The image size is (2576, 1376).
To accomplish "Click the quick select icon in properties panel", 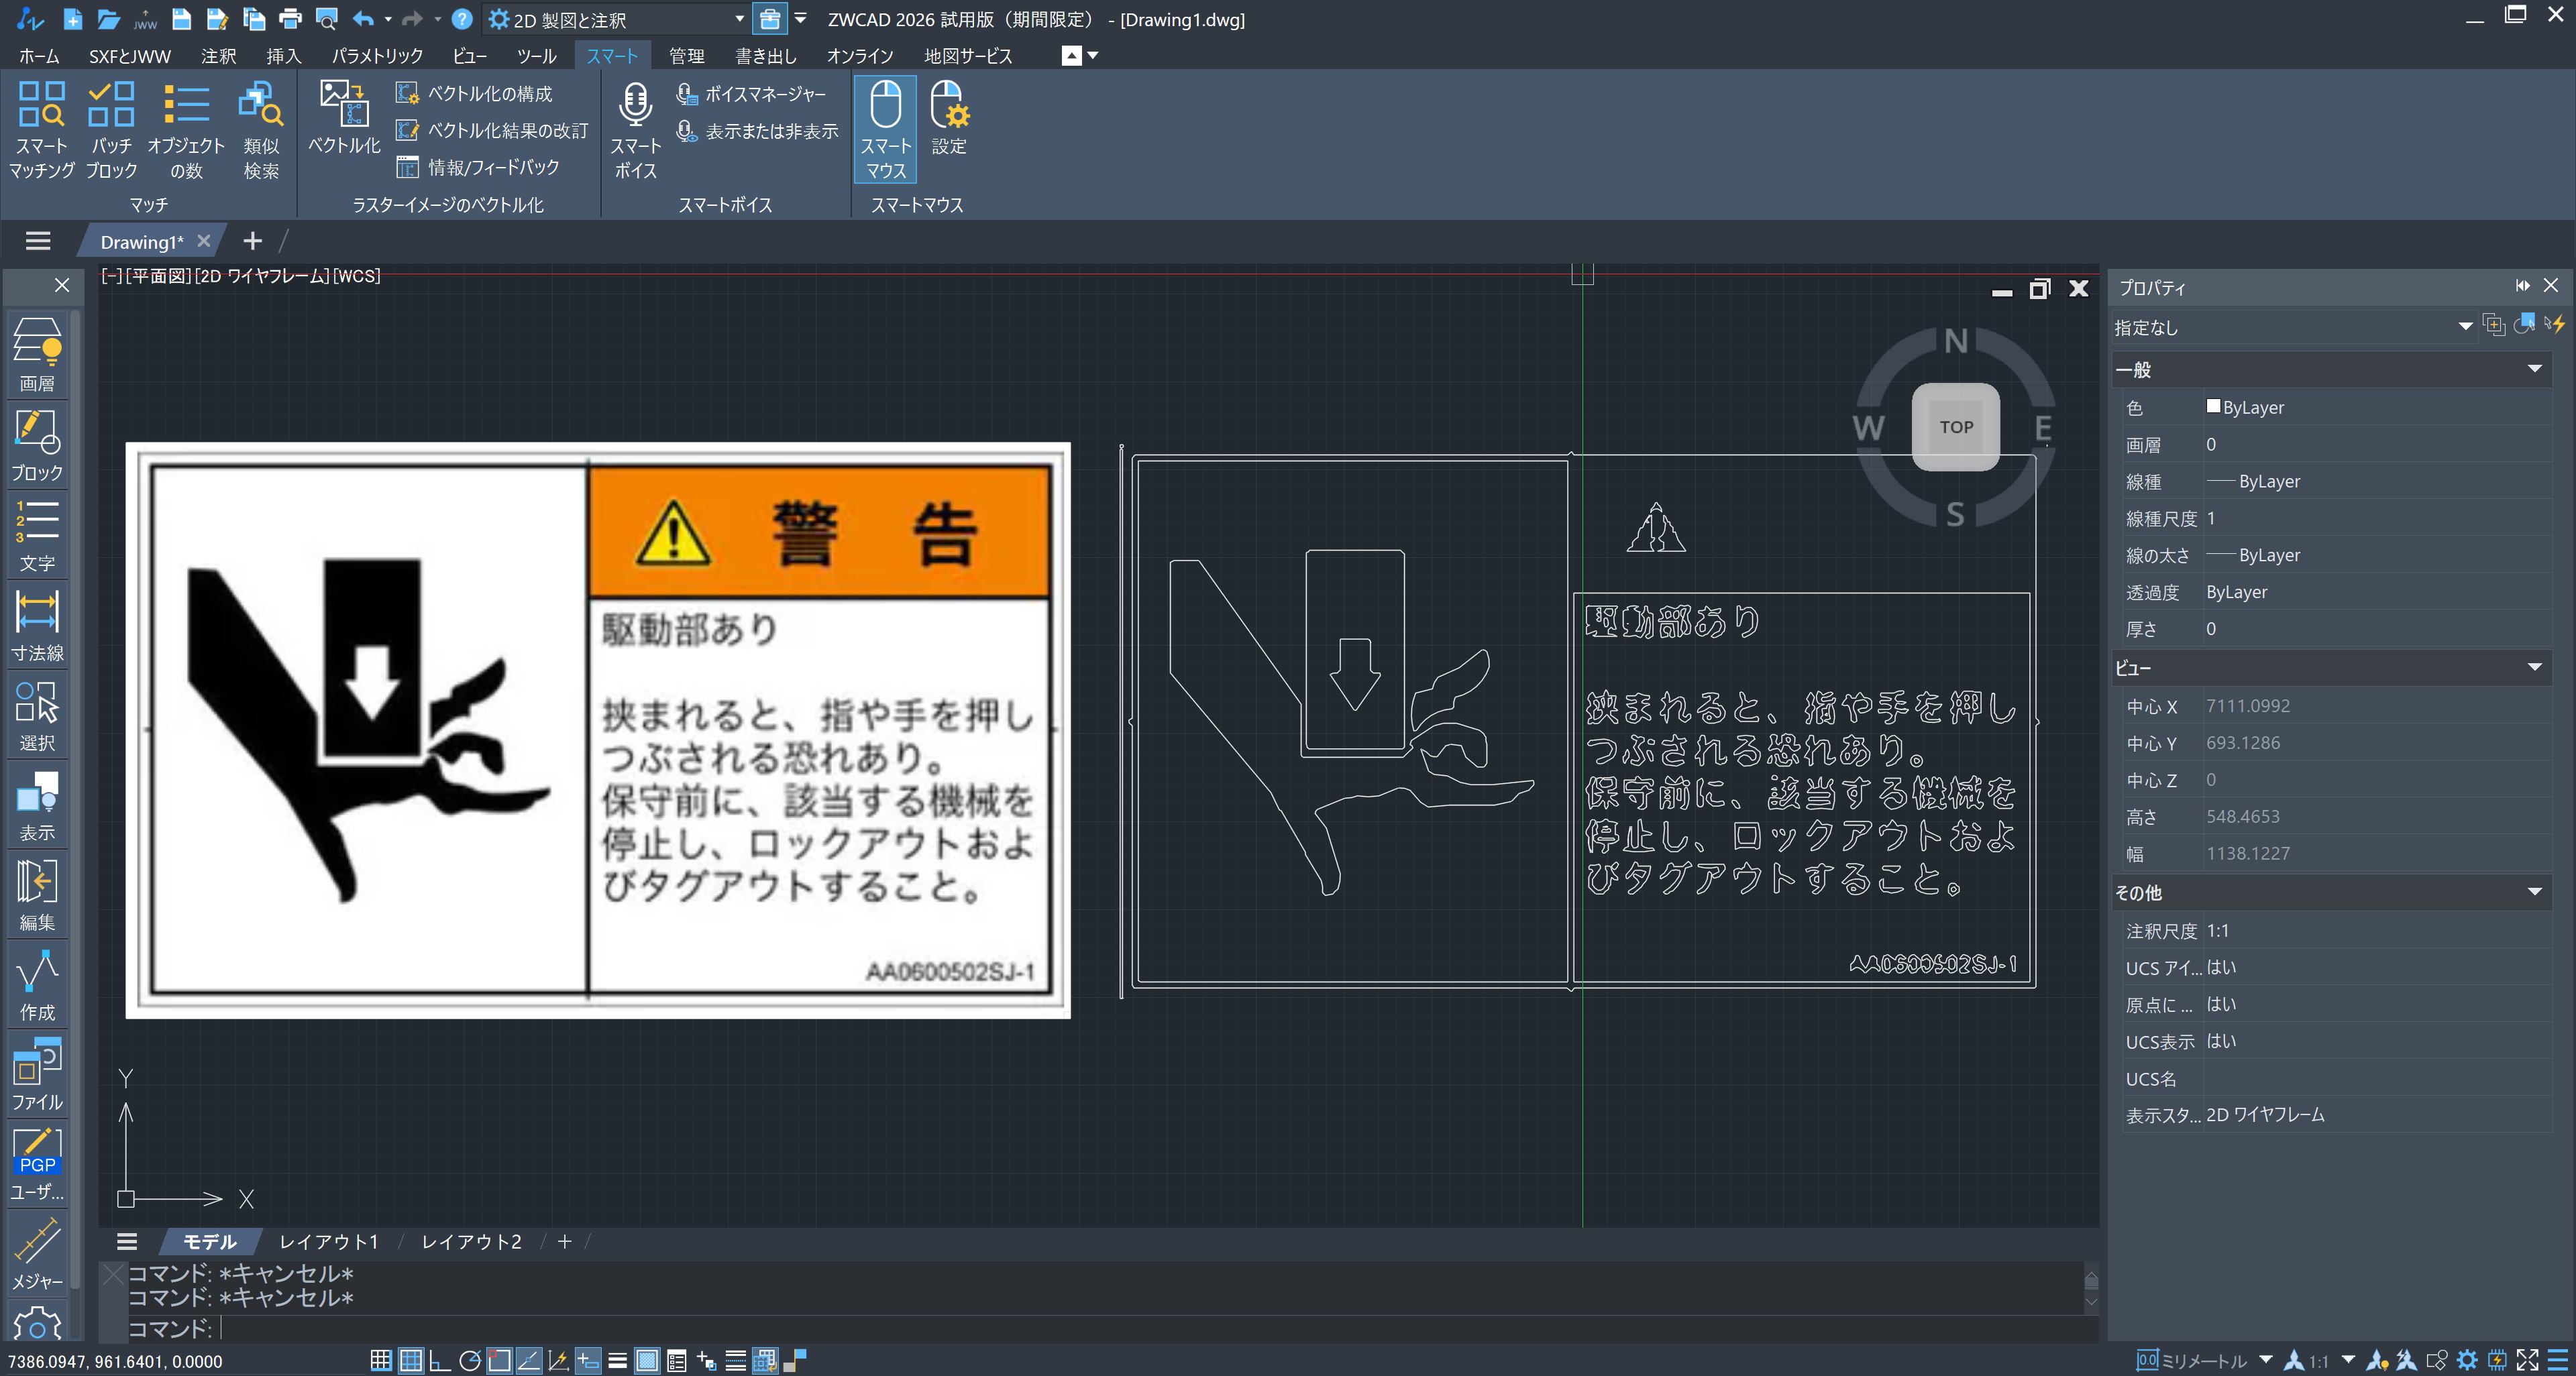I will click(x=2554, y=324).
